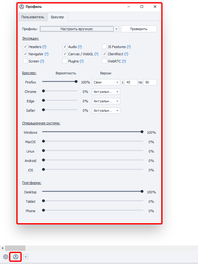Image resolution: width=198 pixels, height=264 pixels.
Task: Select the Браузер tab
Action: 57,17
